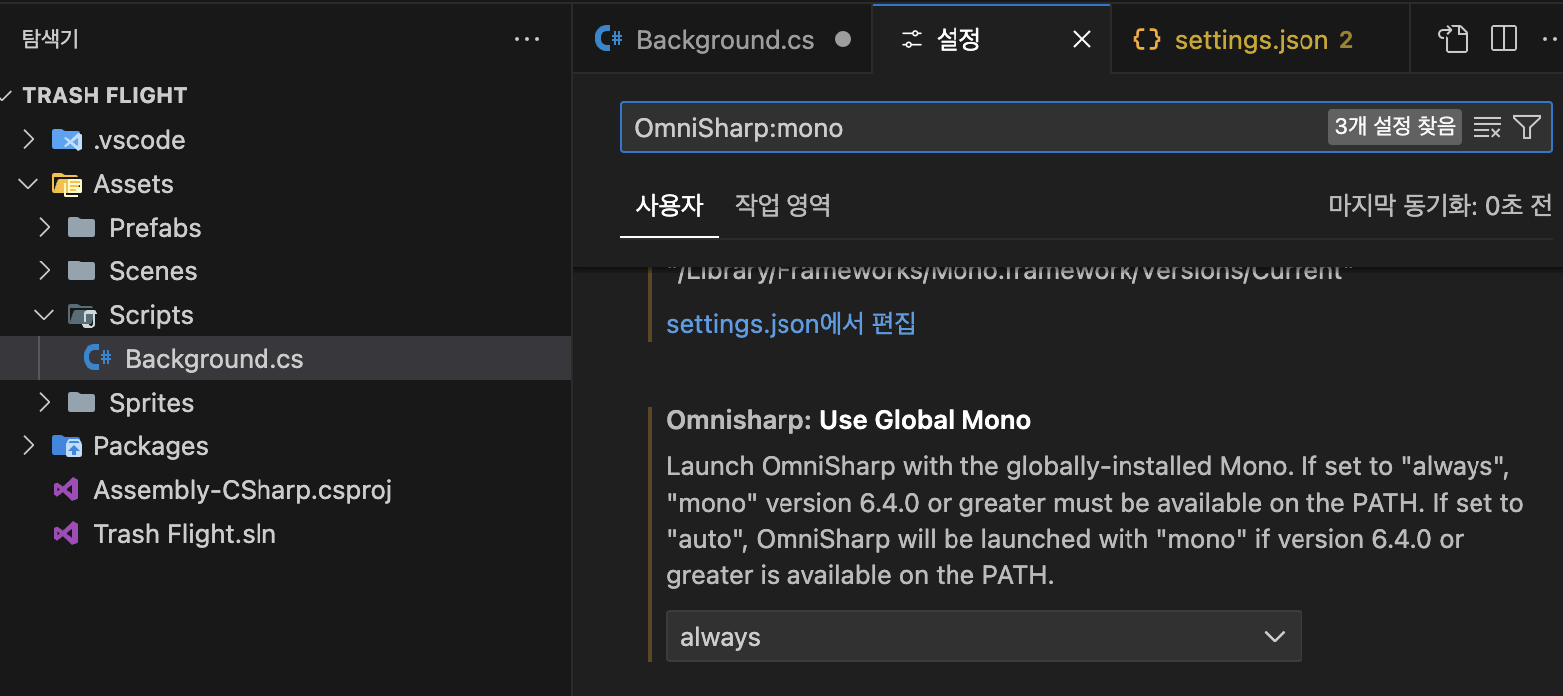This screenshot has height=696, width=1563.
Task: Click the Scenes folder icon
Action: [x=82, y=271]
